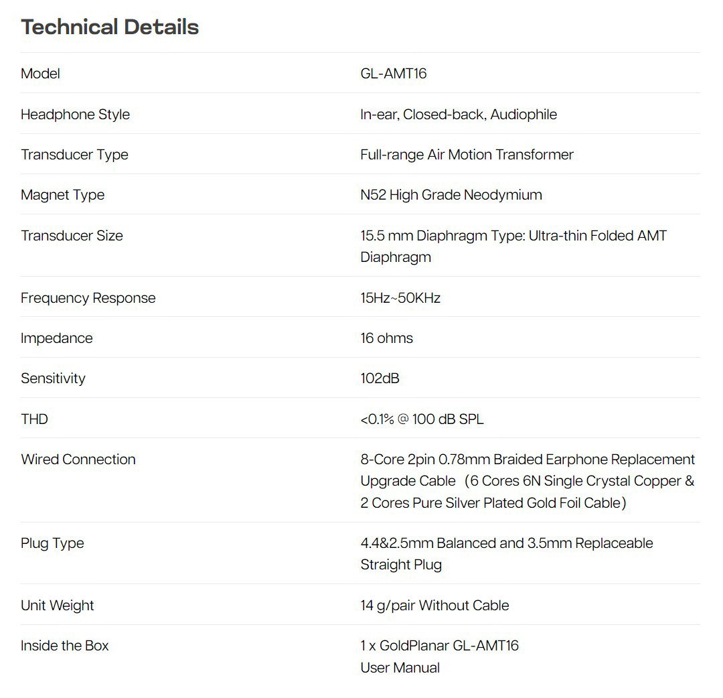Click N52 High Grade Neodymium text
The width and height of the screenshot is (723, 698).
click(451, 195)
